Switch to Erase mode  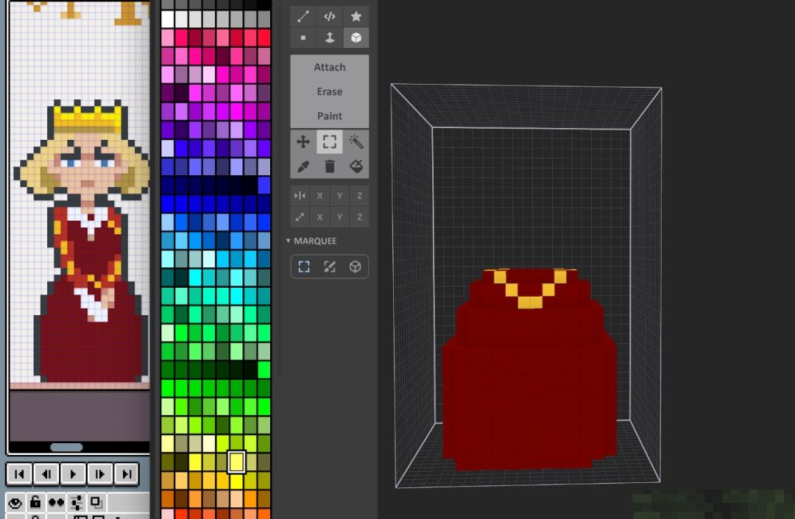(x=330, y=91)
